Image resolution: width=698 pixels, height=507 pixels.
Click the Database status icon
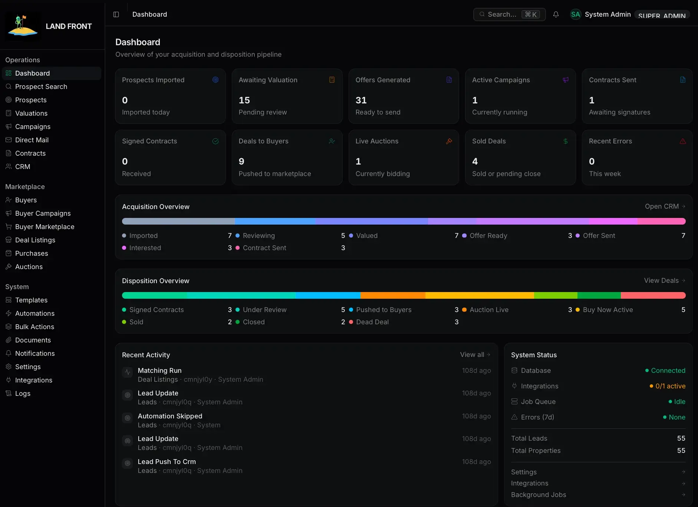pyautogui.click(x=514, y=370)
